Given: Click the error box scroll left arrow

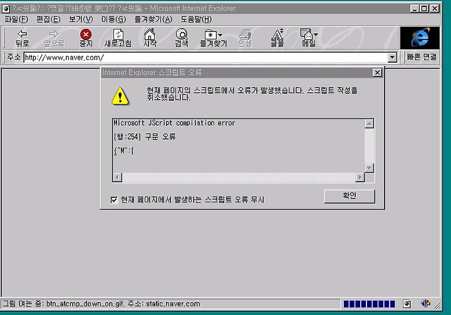Looking at the screenshot, I should point(117,177).
